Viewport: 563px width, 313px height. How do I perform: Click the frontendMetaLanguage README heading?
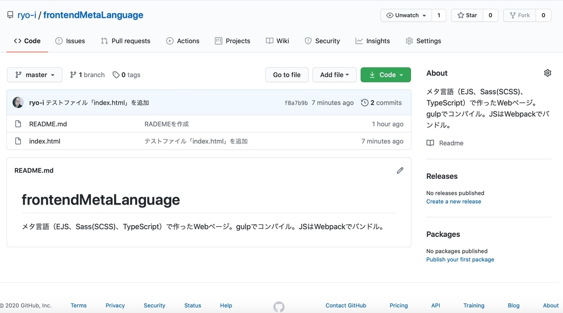point(101,199)
